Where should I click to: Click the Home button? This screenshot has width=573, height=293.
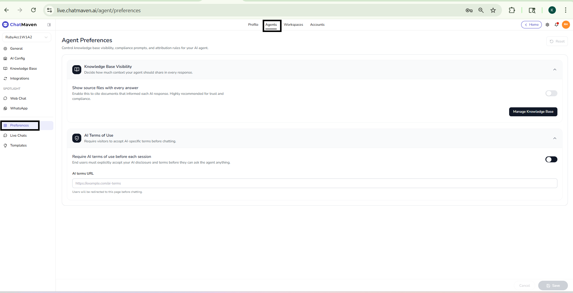[531, 25]
